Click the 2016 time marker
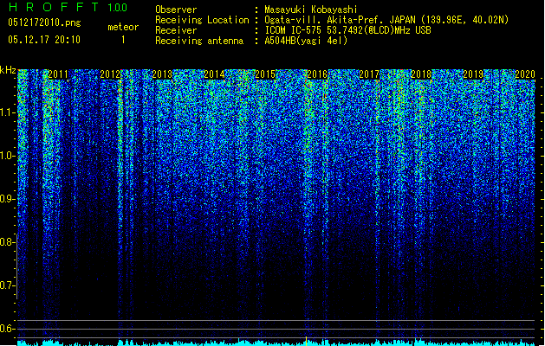 pos(317,74)
